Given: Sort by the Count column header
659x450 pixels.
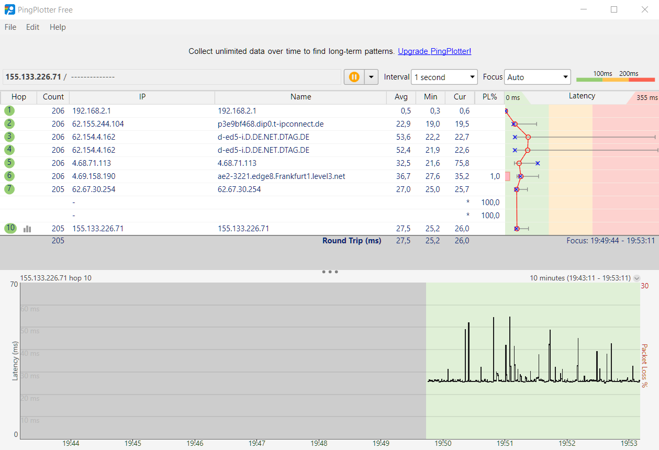Looking at the screenshot, I should 53,97.
